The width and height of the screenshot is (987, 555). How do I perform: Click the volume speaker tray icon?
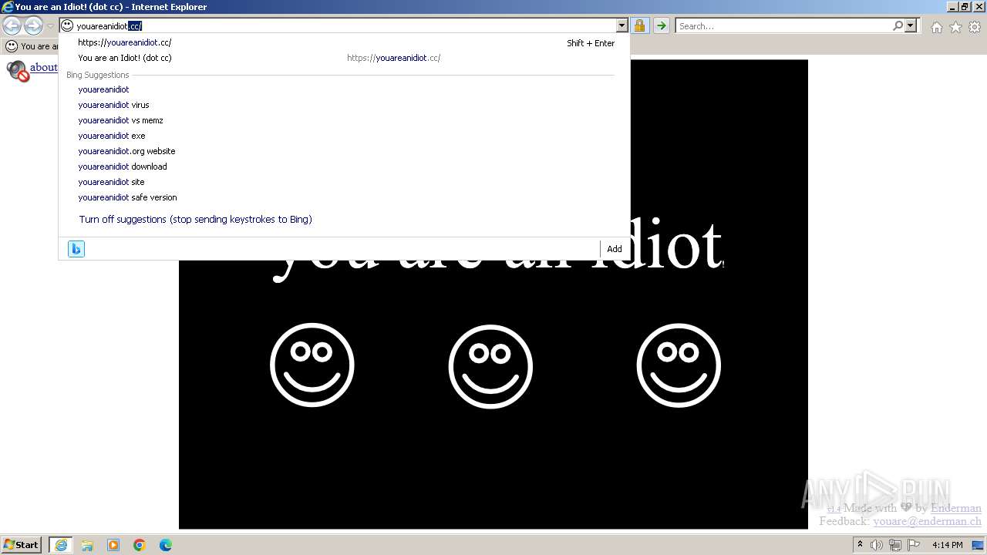point(876,545)
